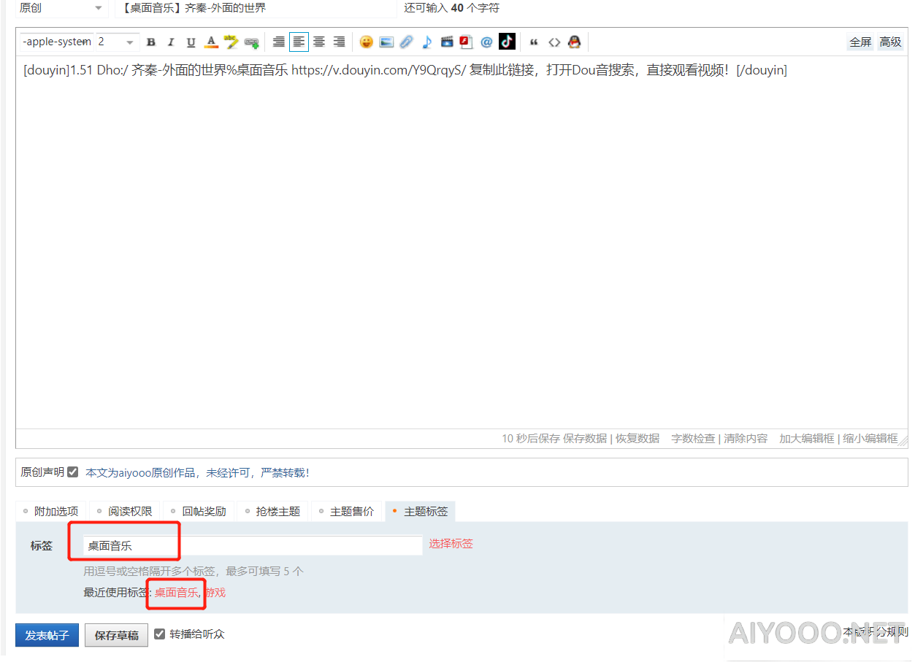
Task: Open the 主题标签 tab
Action: pyautogui.click(x=421, y=512)
